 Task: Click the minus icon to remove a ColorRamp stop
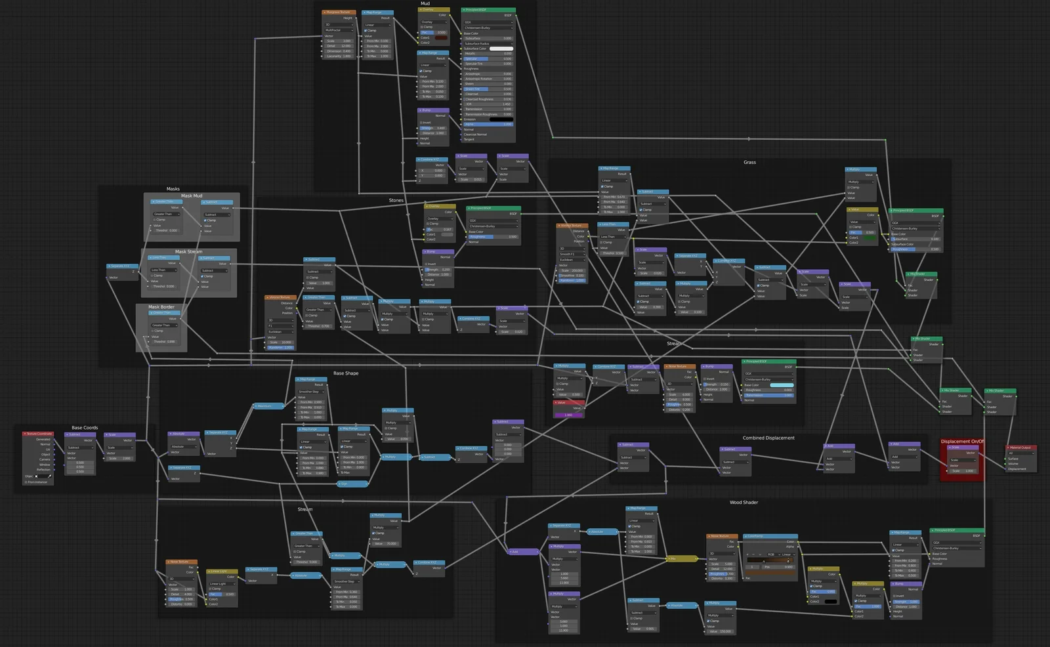753,554
